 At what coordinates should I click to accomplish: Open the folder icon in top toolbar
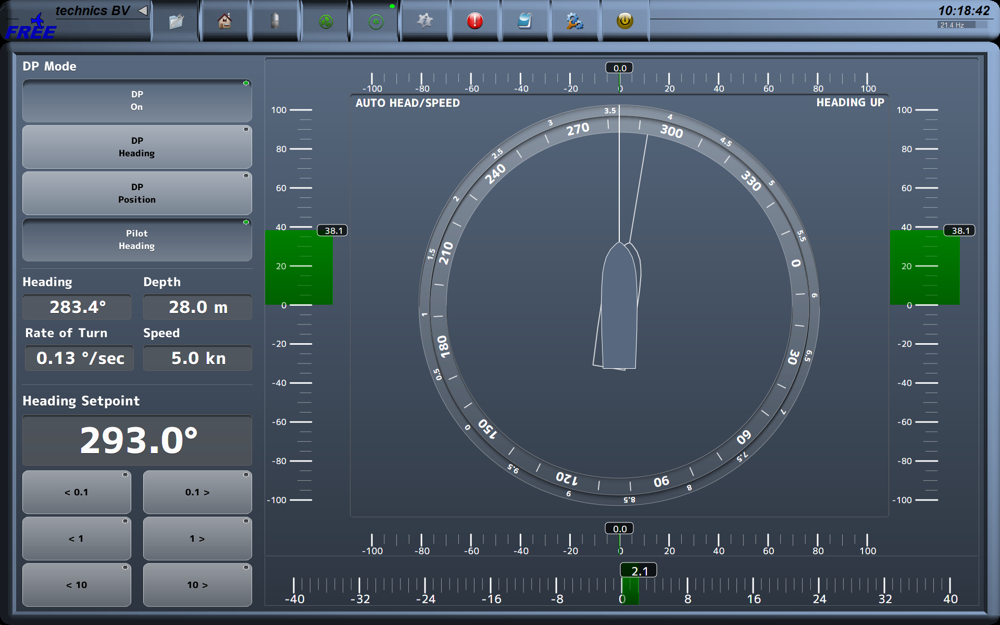point(176,21)
